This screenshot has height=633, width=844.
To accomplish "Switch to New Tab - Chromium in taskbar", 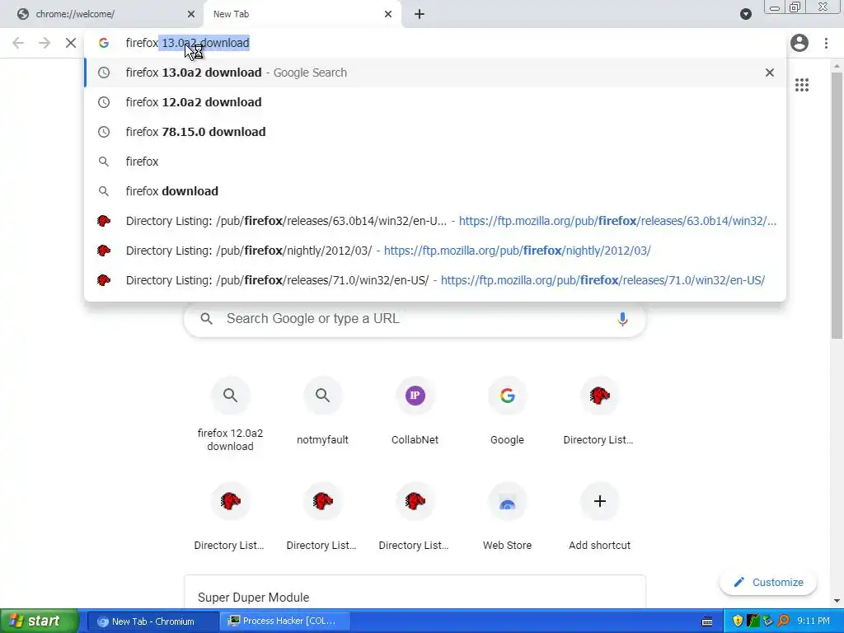I will pyautogui.click(x=152, y=621).
